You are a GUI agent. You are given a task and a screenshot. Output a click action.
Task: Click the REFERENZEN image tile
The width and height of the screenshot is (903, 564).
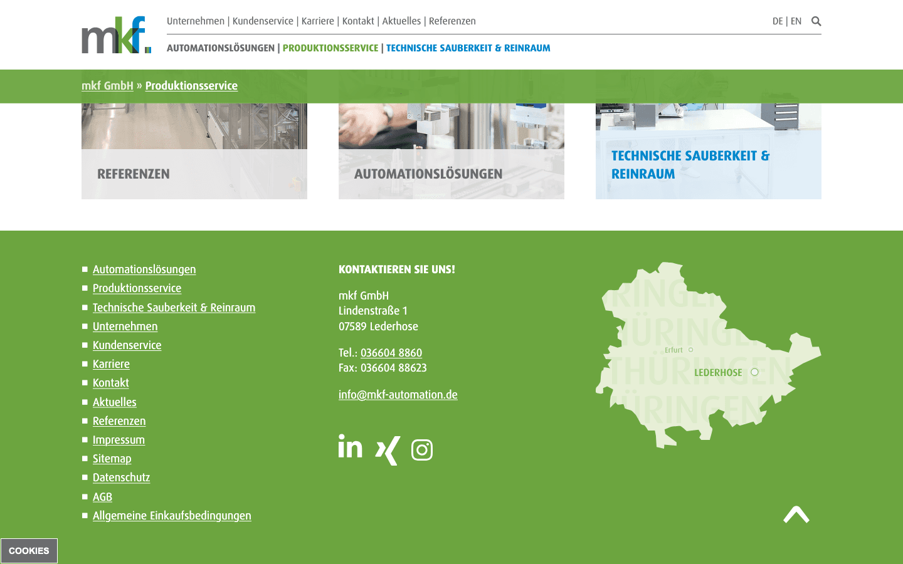(x=194, y=133)
